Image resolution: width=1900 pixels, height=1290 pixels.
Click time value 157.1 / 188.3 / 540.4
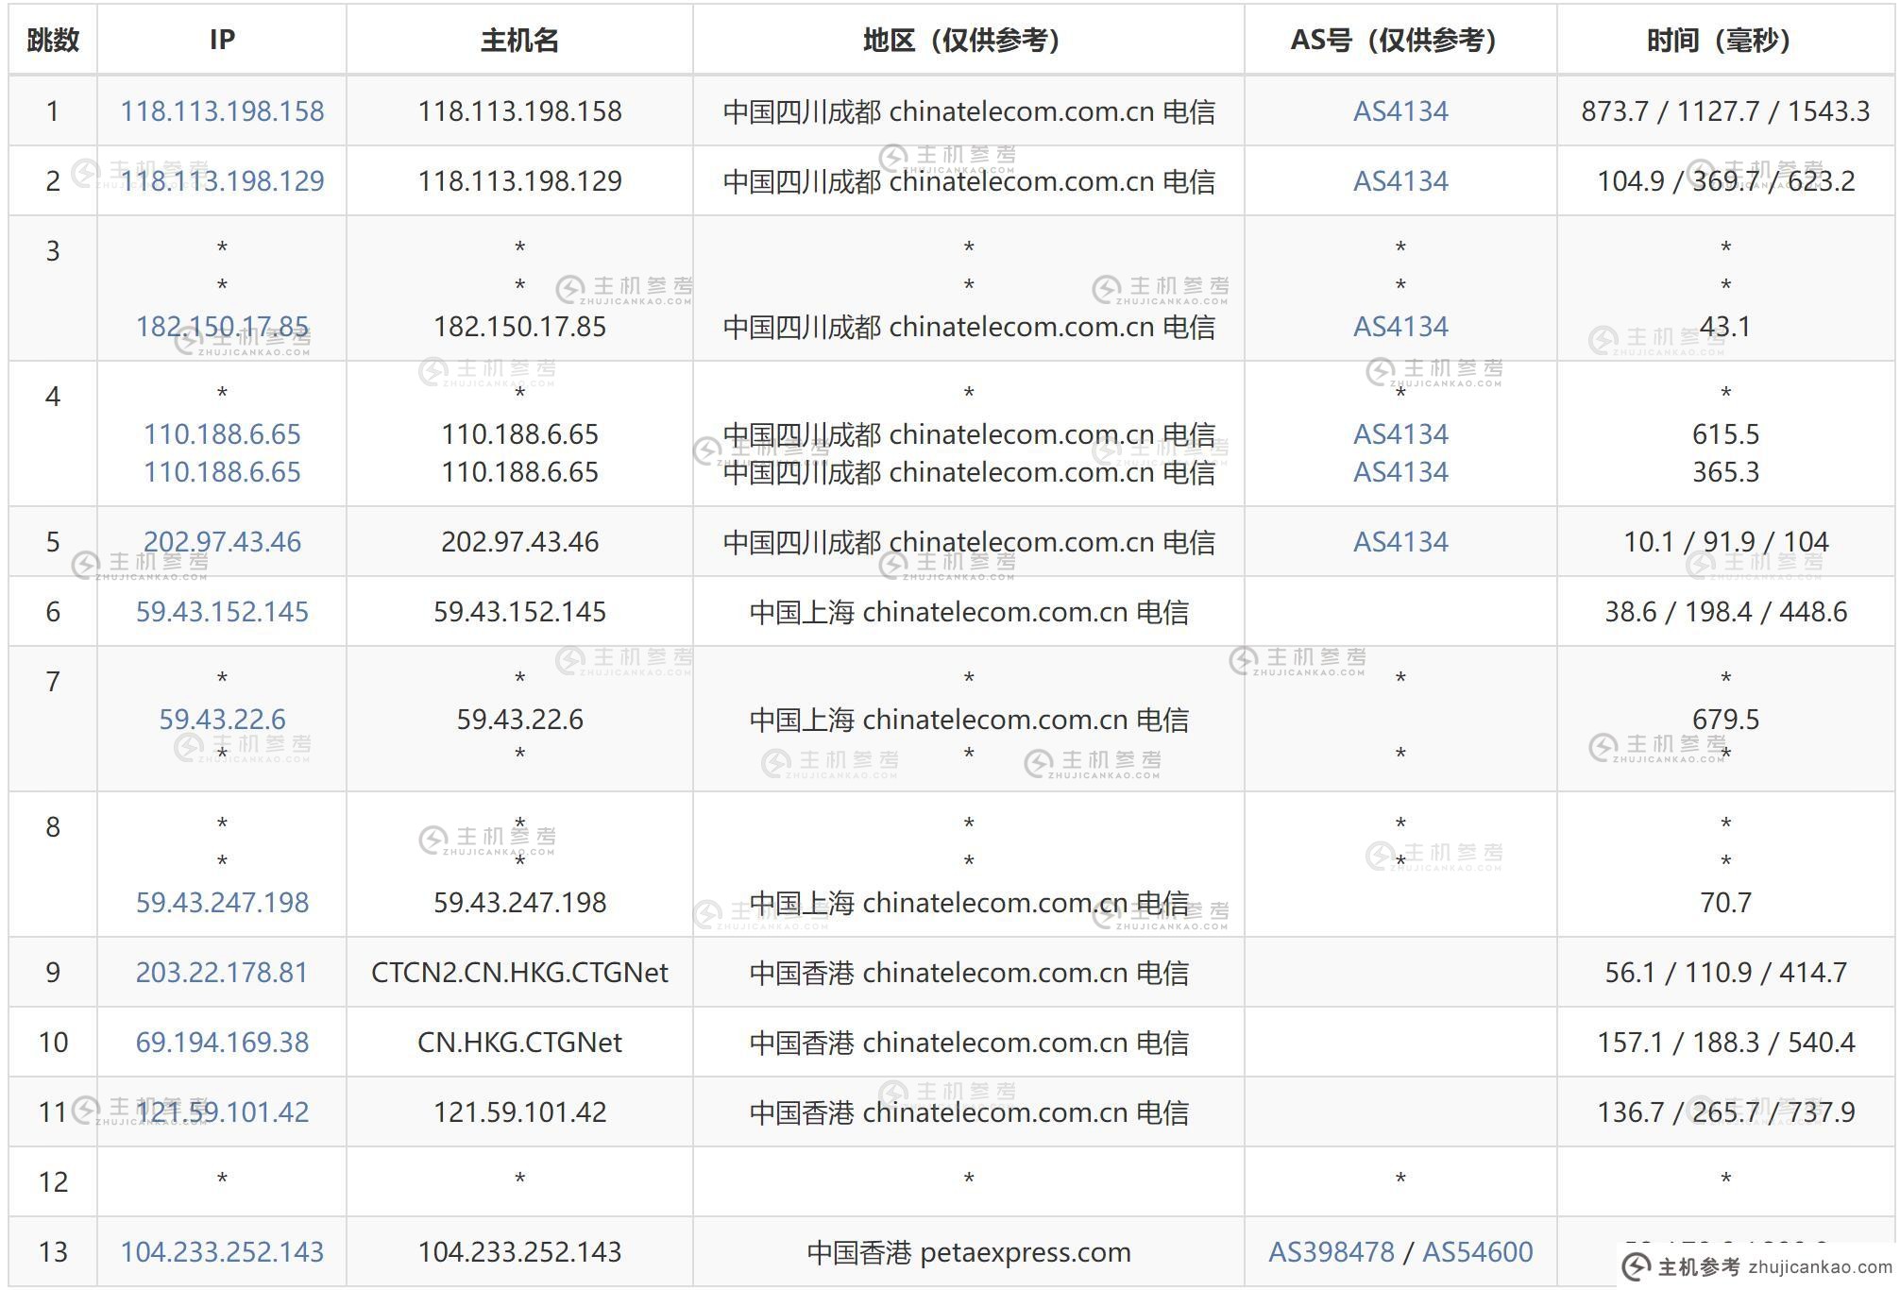tap(1725, 1043)
